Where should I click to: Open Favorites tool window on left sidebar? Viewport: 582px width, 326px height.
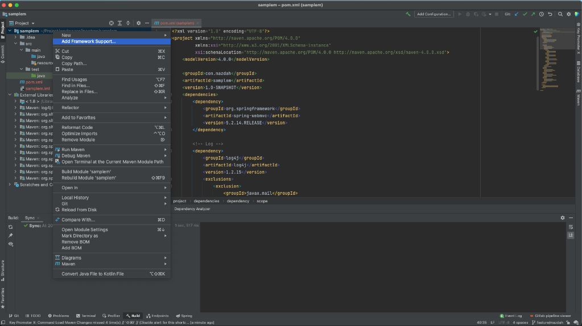[3, 298]
